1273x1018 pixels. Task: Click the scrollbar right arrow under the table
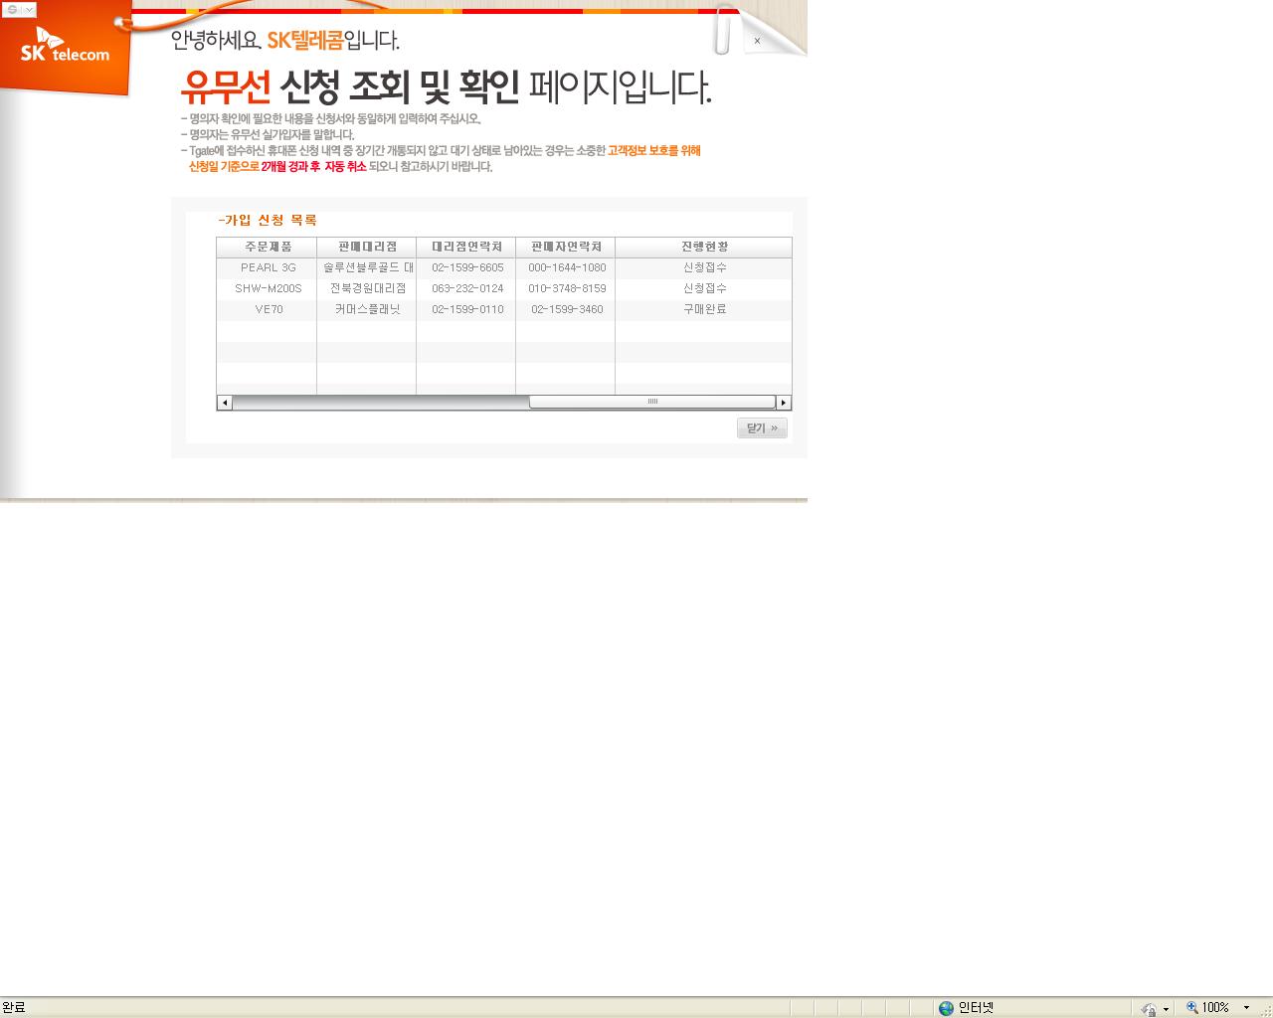(784, 403)
